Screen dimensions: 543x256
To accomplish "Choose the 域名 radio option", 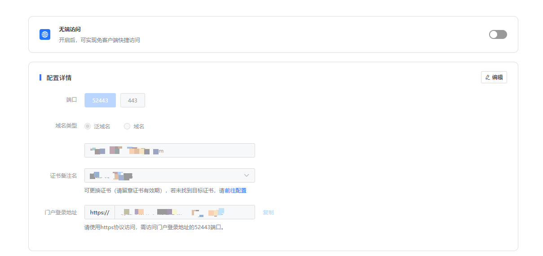I will point(134,126).
